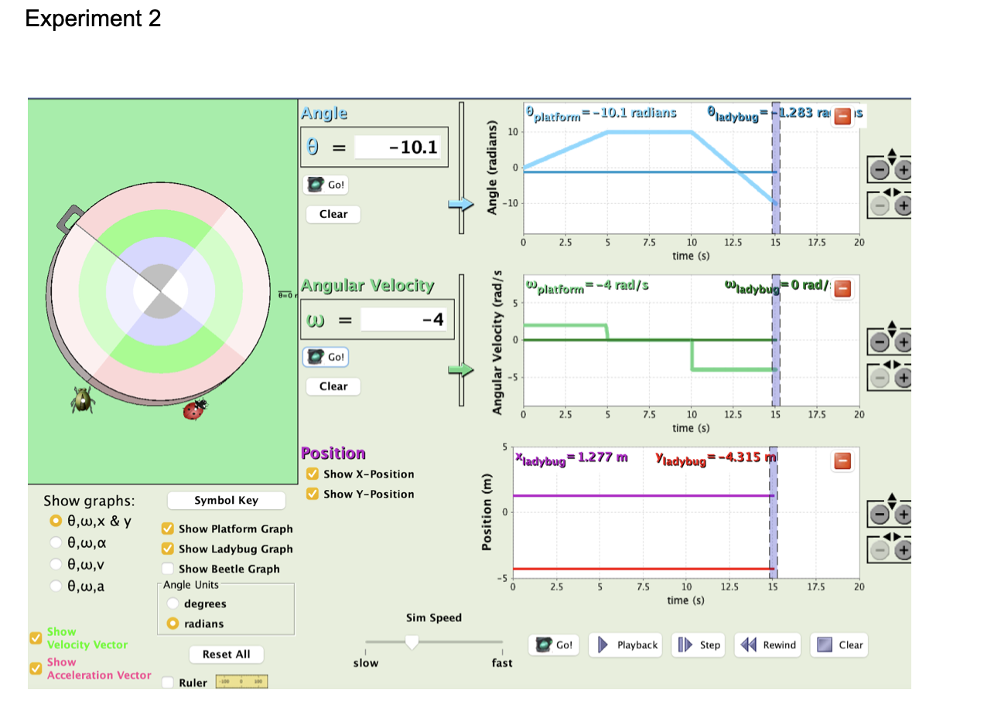Rewind the simulation
The width and height of the screenshot is (984, 717).
click(768, 645)
